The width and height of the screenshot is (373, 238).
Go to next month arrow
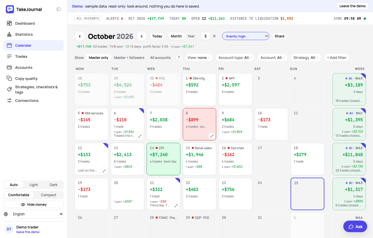click(x=142, y=36)
